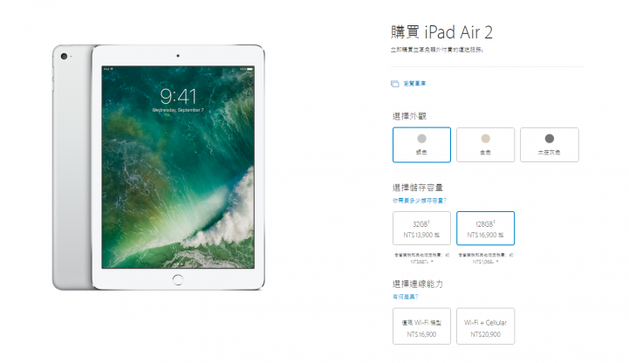Click the installment note under 32GB option
The image size is (629, 363).
tap(421, 258)
